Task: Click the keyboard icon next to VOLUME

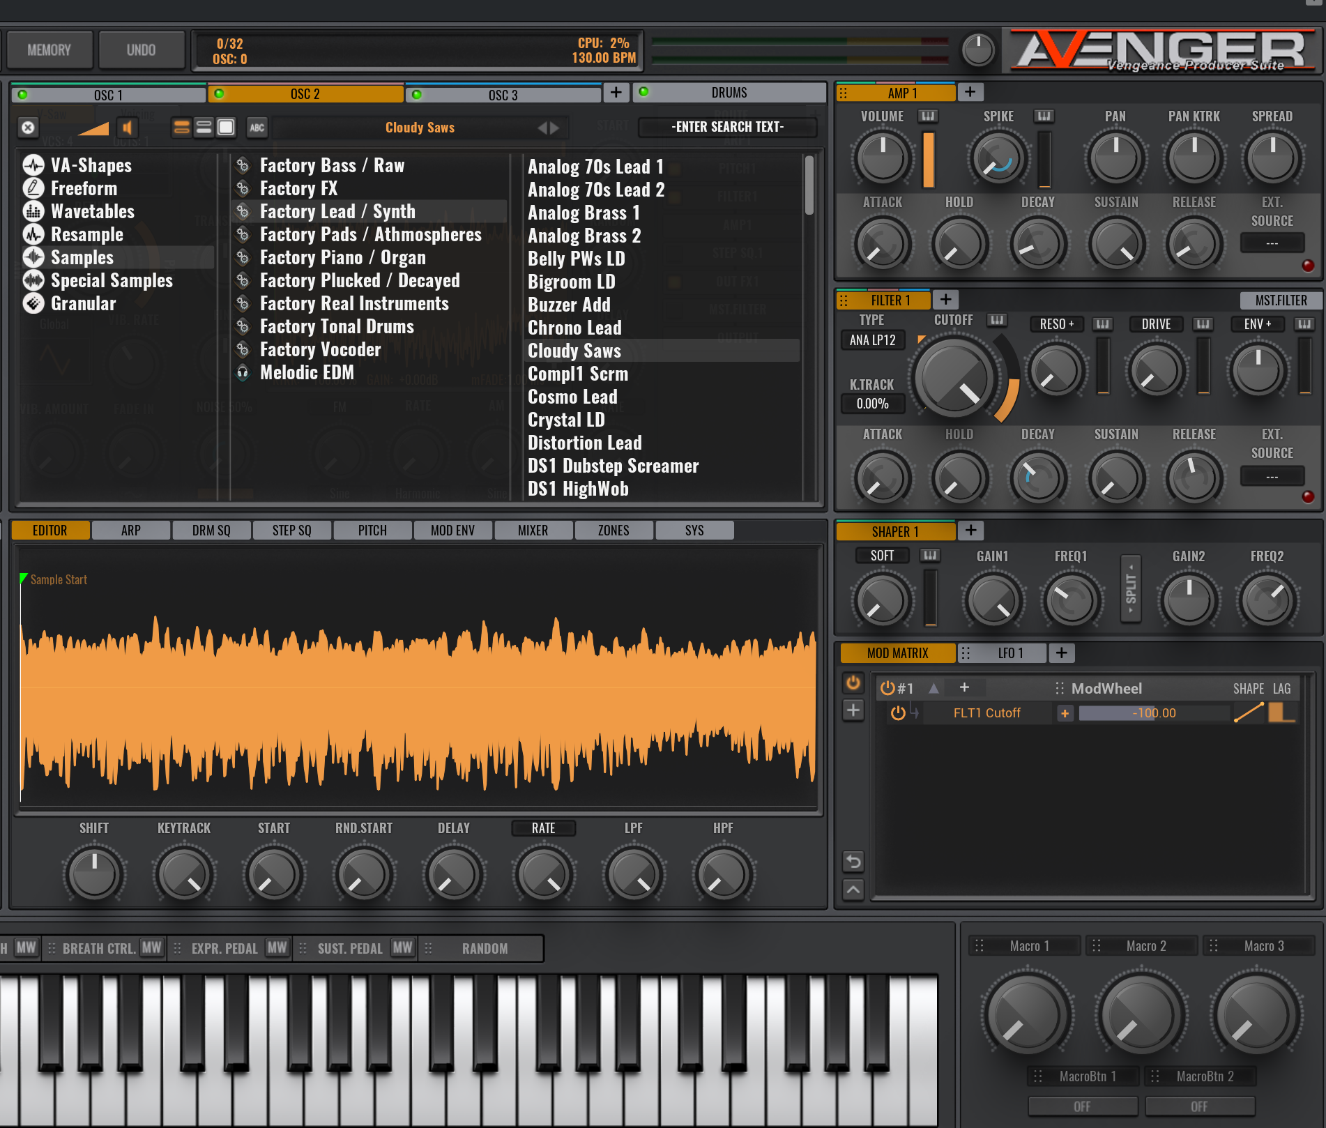Action: [927, 116]
